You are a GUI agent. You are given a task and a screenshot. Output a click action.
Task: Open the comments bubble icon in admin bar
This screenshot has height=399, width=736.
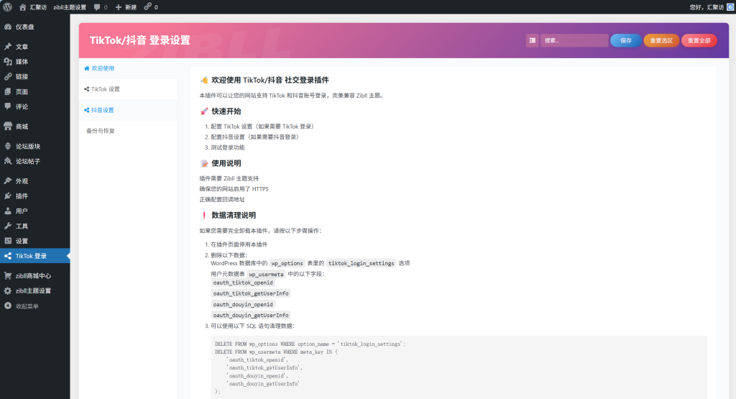(97, 7)
